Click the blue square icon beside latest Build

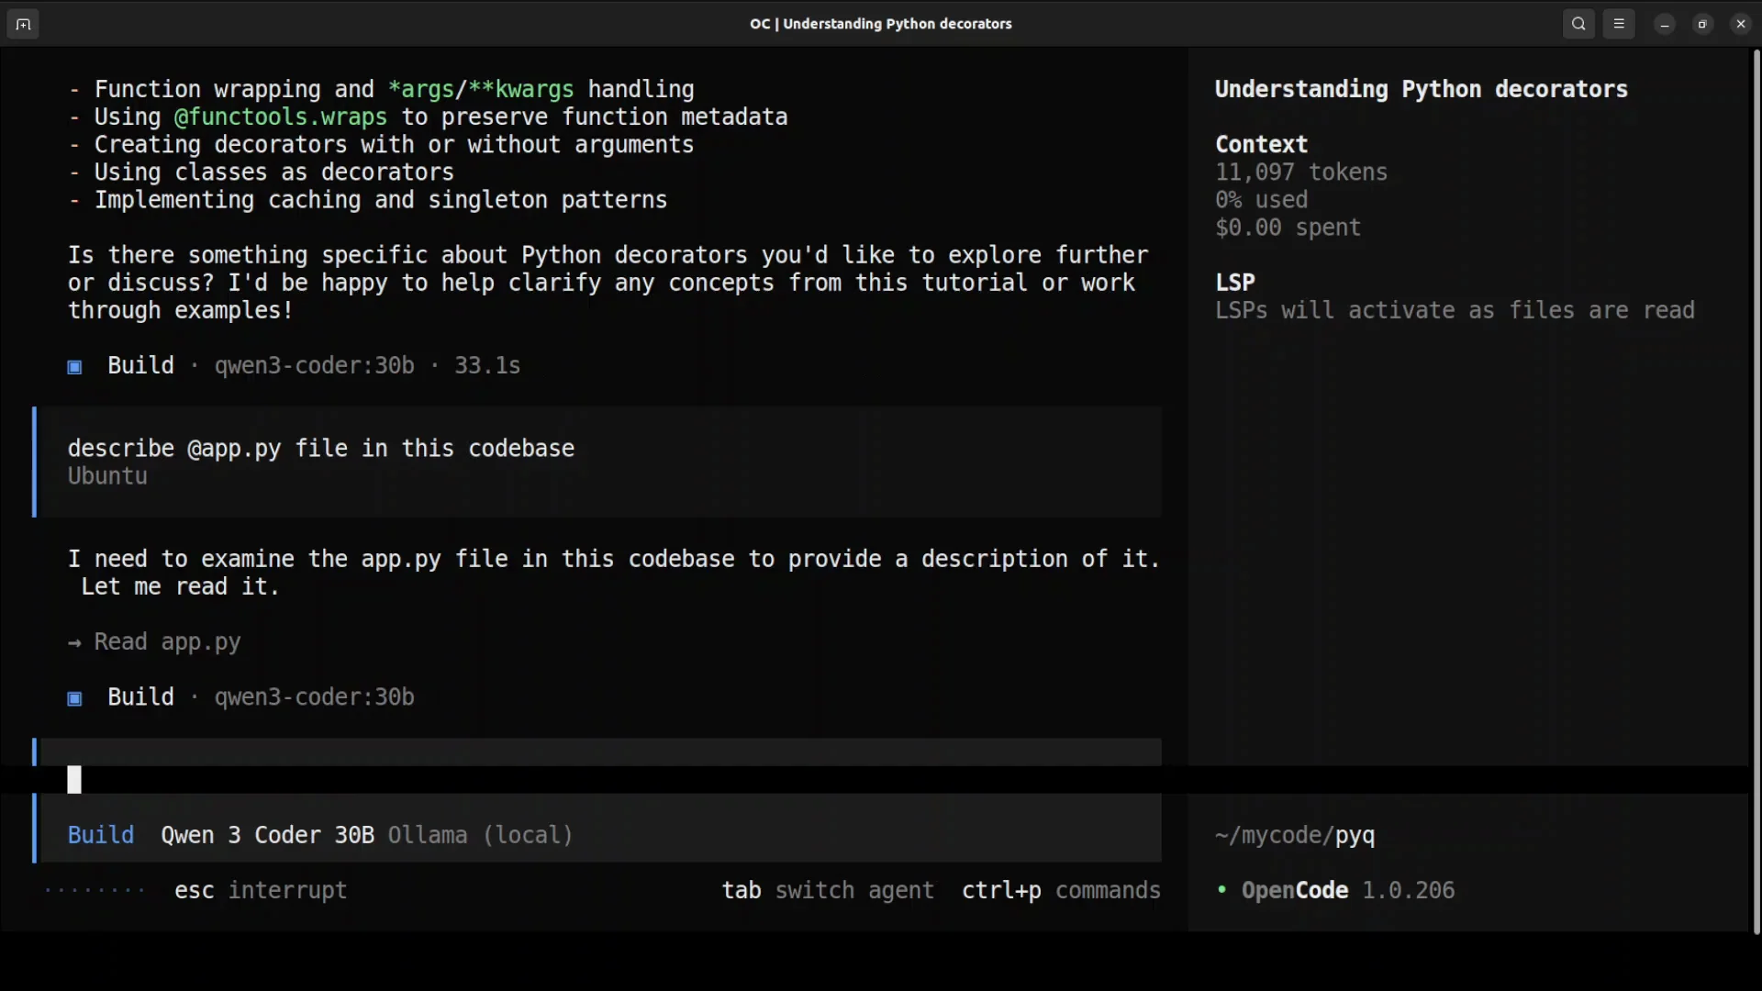(75, 698)
